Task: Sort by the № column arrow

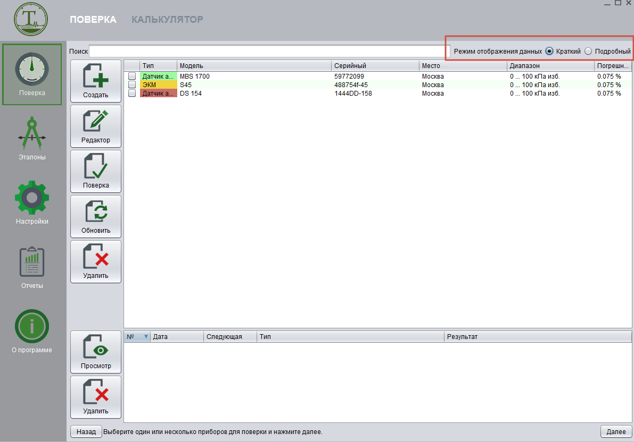Action: (146, 337)
